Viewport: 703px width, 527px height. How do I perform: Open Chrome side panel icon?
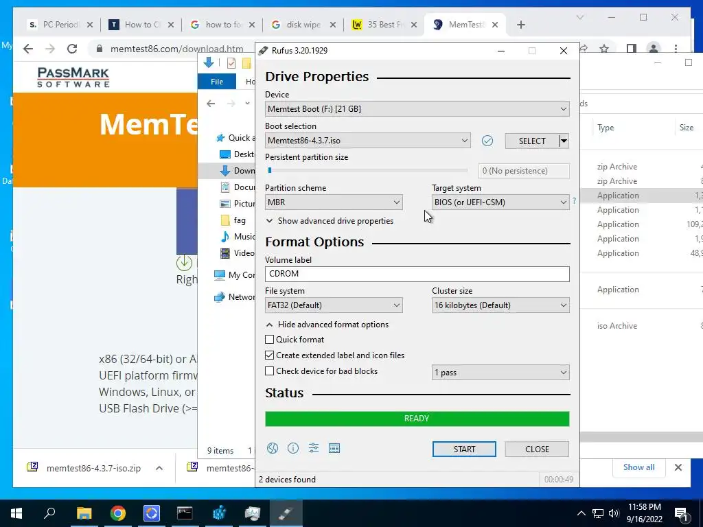point(632,49)
